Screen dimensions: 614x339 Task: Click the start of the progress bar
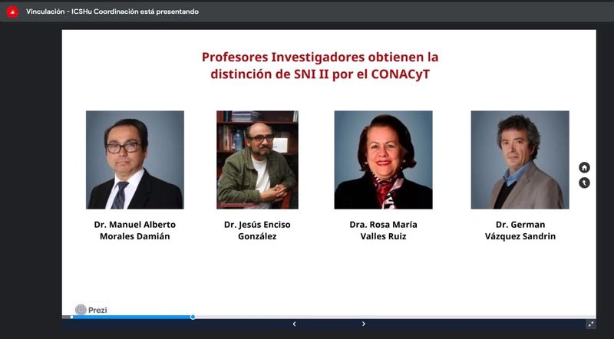pos(71,317)
